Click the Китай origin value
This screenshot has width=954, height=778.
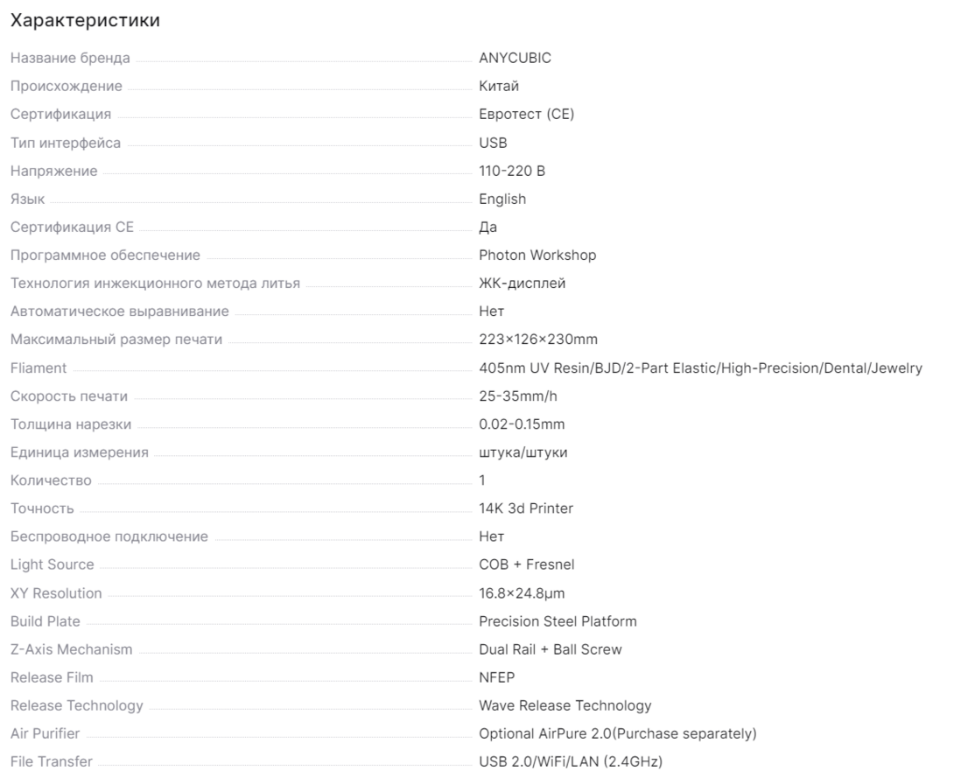tap(499, 86)
